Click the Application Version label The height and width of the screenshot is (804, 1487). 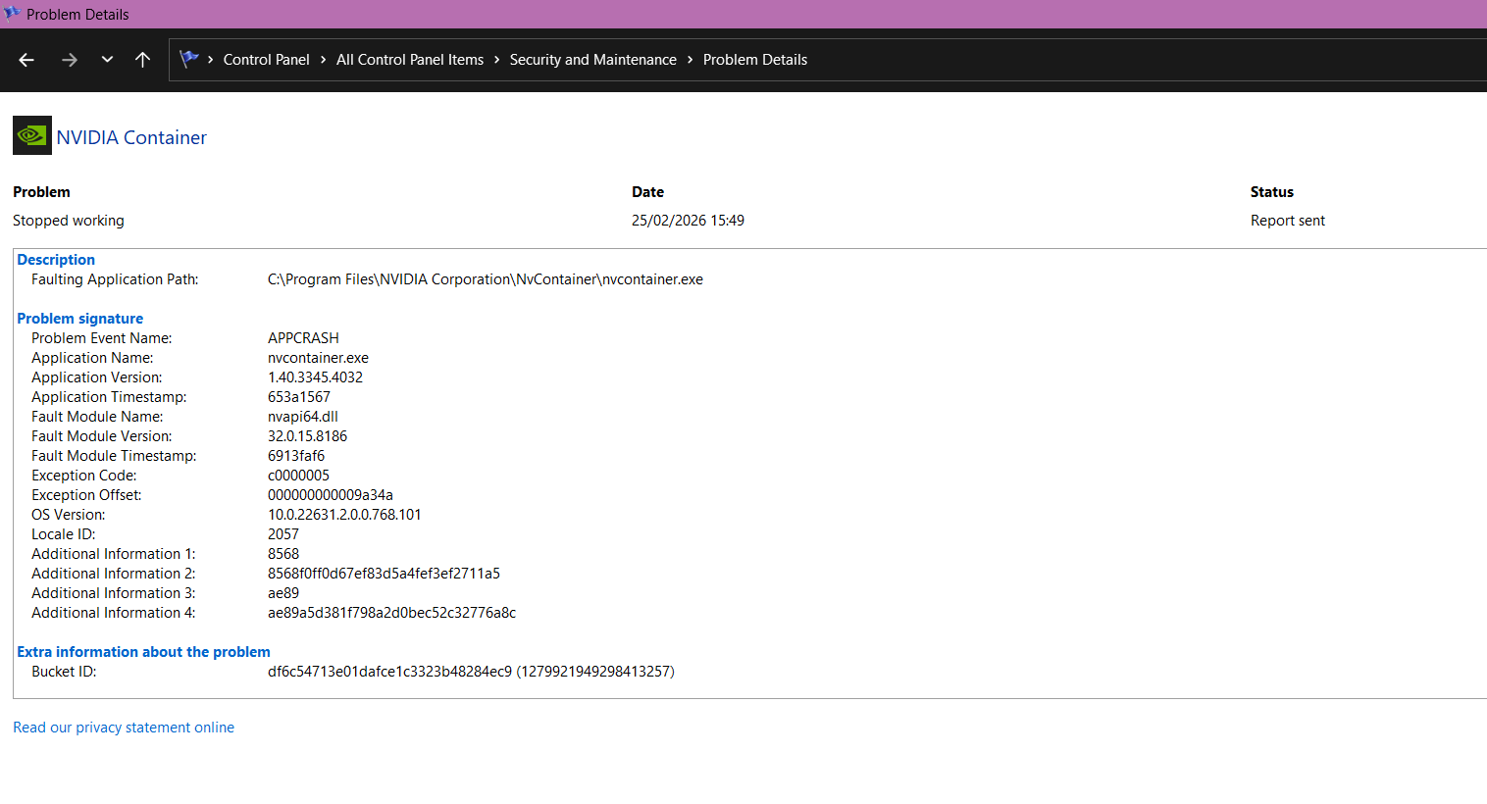click(97, 377)
